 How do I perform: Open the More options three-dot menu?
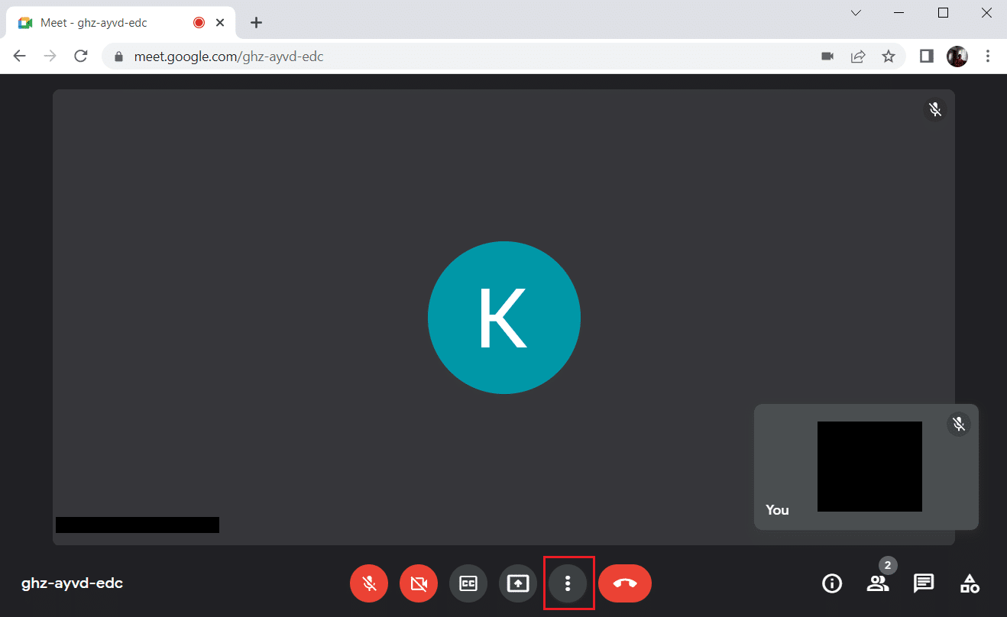[x=568, y=584]
